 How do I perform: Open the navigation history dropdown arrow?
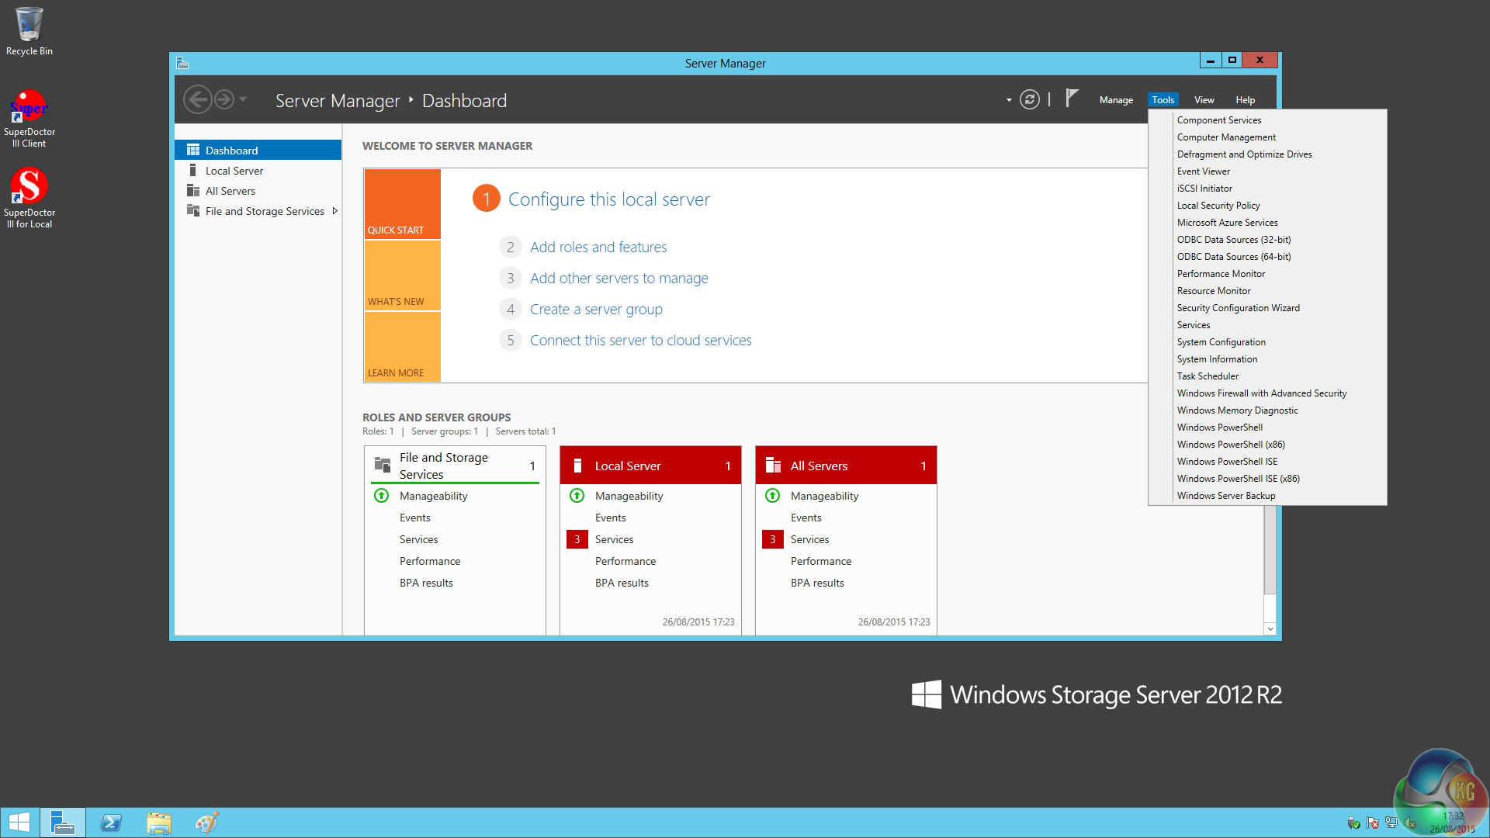click(x=243, y=99)
